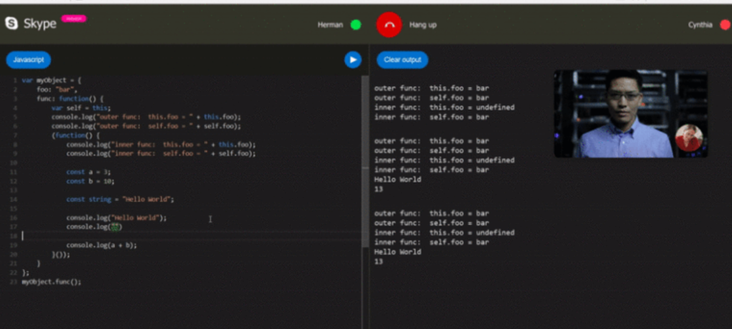Image resolution: width=732 pixels, height=329 pixels.
Task: Click the 'console.log(a + b);' line
Action: [101, 245]
